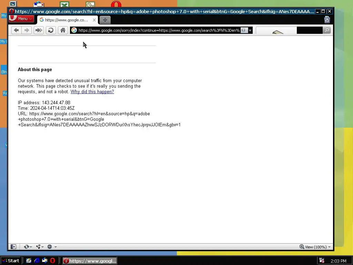353x265 pixels.
Task: Launch Opera from quick launch bar
Action: [52, 261]
